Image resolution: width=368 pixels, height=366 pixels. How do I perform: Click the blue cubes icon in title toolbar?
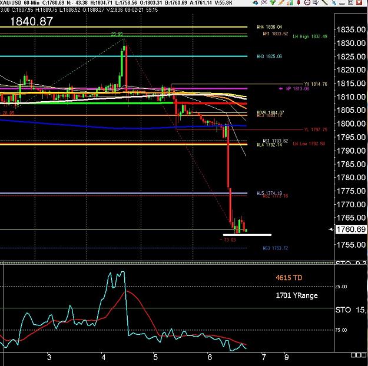[256, 2]
